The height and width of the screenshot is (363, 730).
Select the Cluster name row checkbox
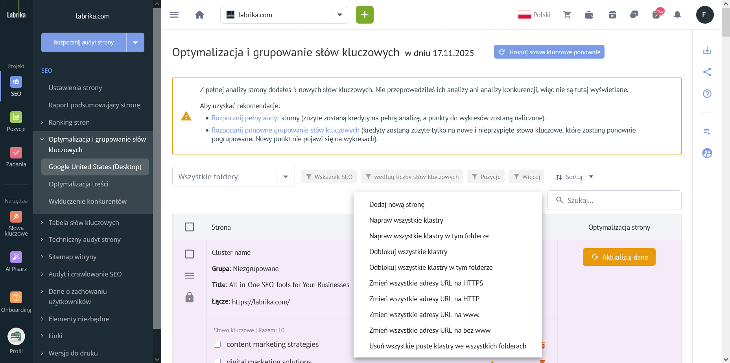[190, 254]
